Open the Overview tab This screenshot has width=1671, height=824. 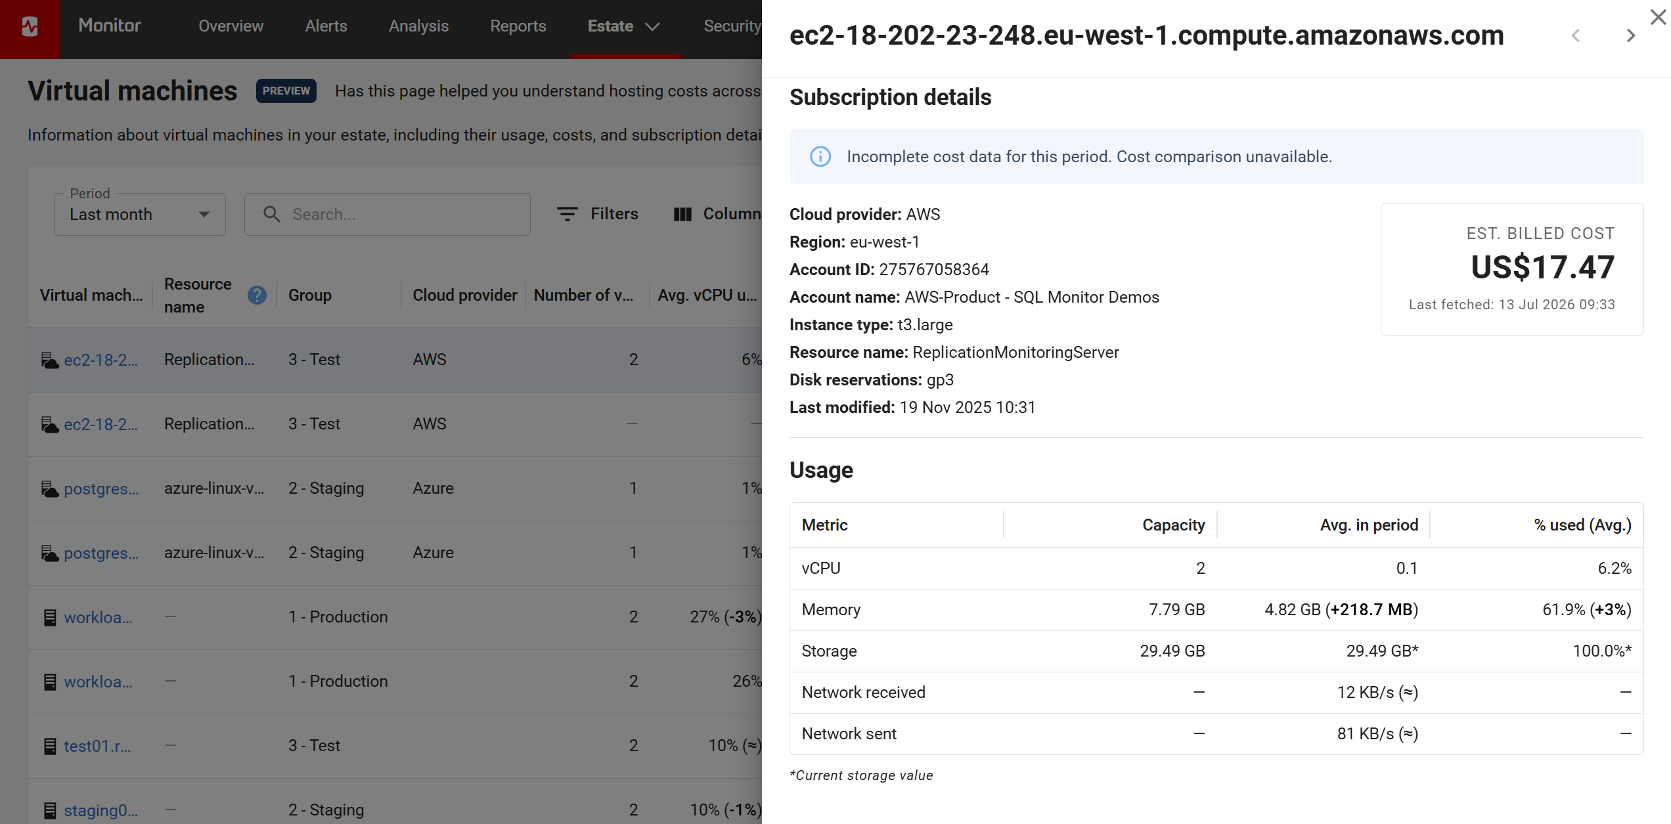[231, 26]
